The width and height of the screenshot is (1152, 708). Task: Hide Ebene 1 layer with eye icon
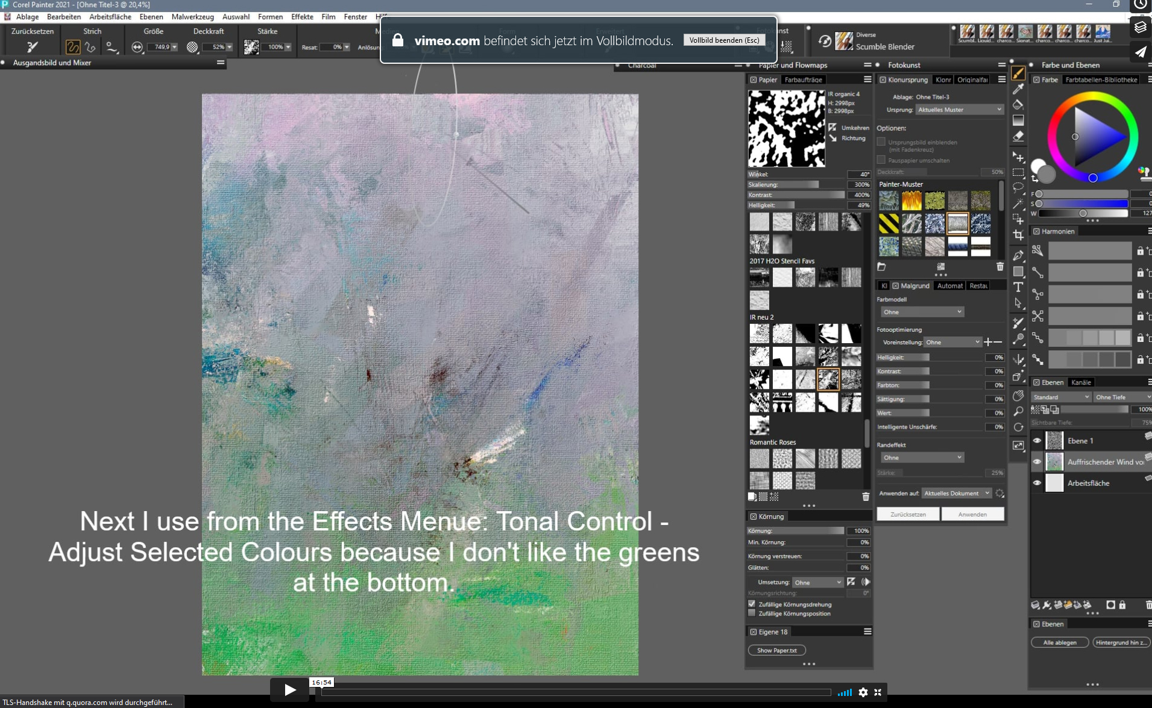click(1037, 441)
